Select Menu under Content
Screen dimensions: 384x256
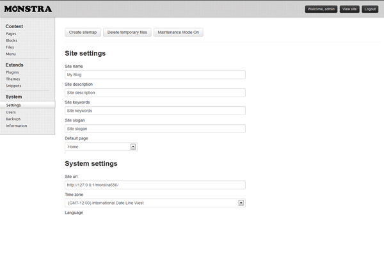click(11, 54)
